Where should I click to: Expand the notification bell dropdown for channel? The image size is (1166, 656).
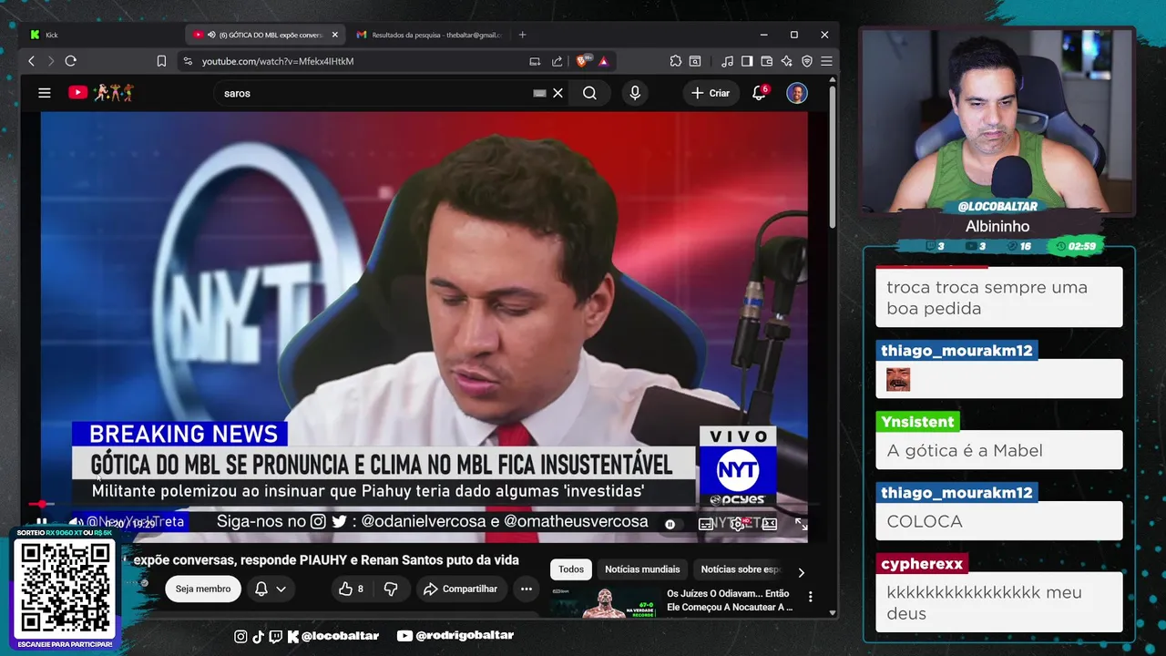270,589
